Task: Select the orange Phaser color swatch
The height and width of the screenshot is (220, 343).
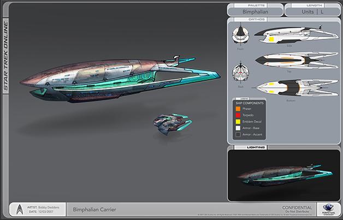Action: 238,109
